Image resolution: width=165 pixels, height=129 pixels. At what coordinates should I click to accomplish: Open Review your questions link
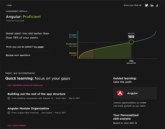(18, 55)
